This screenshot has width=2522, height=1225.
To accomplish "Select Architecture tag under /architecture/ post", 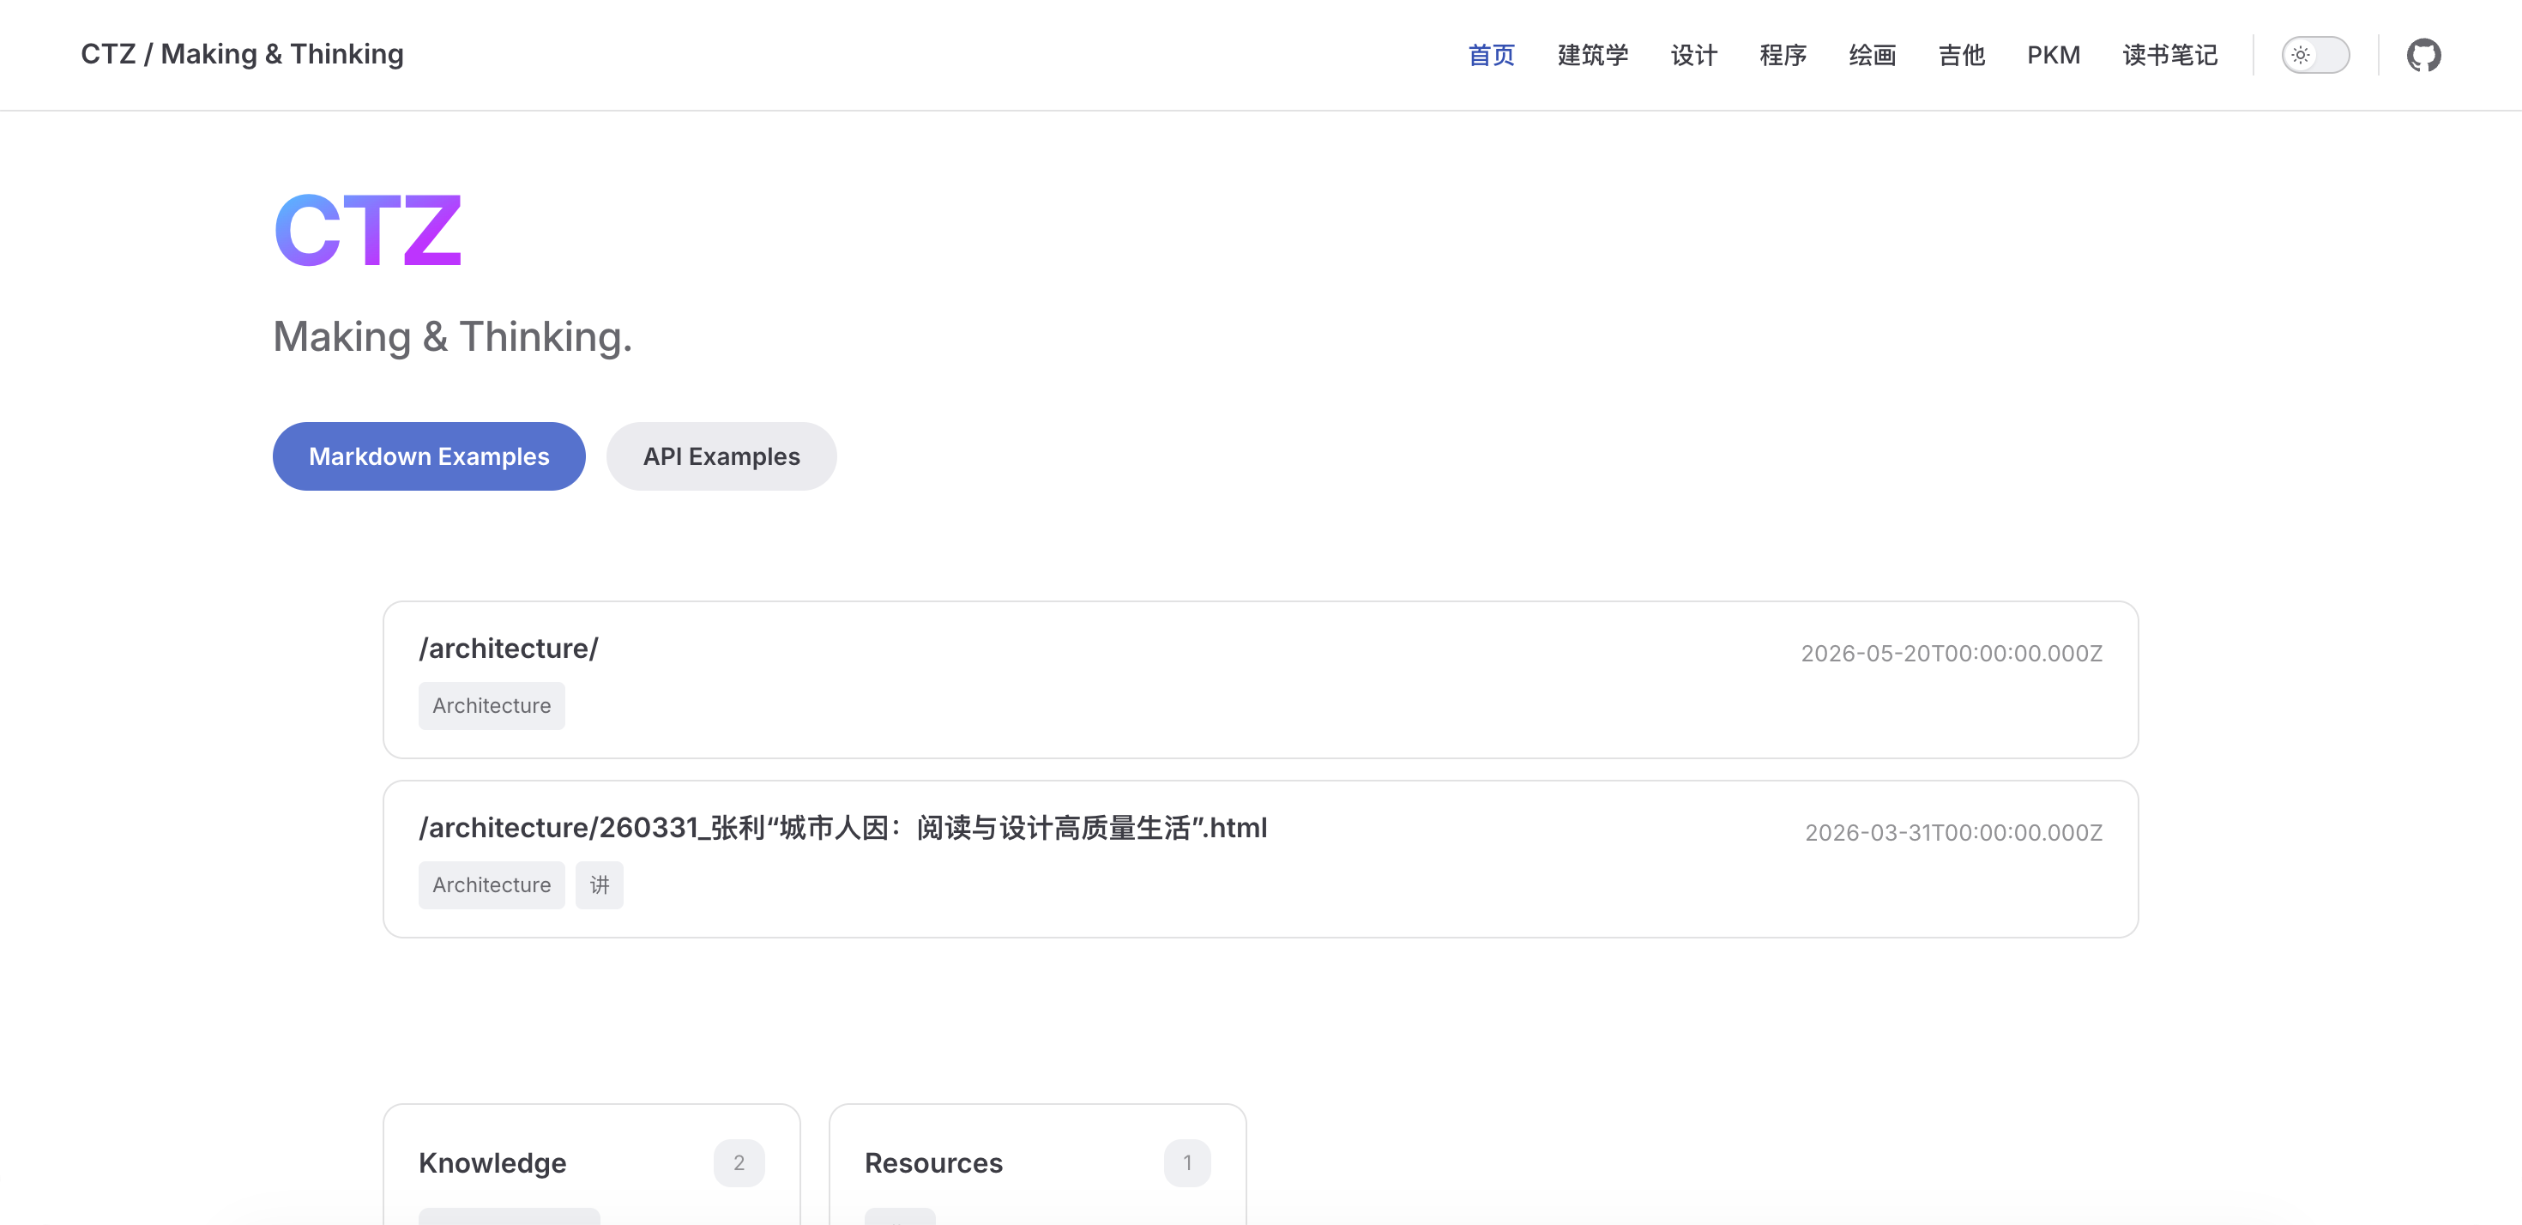I will tap(492, 705).
